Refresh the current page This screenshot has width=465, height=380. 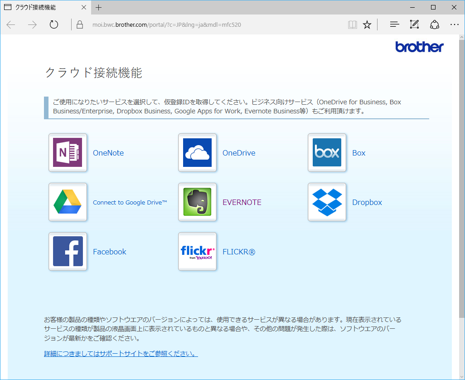(53, 24)
